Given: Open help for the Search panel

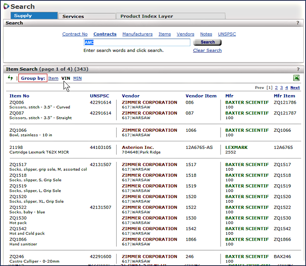Looking at the screenshot, I should [x=298, y=23].
